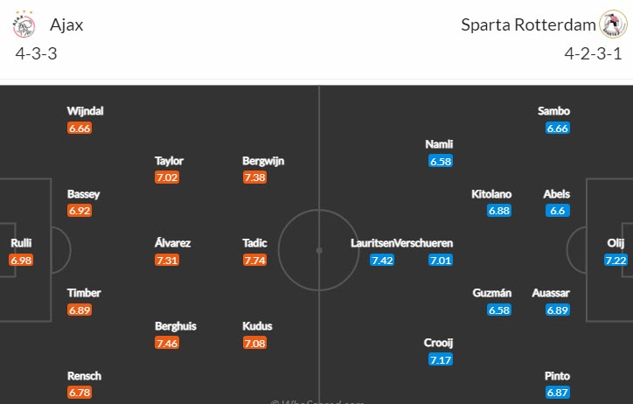The image size is (633, 404).
Task: Select Bergwijn's 7.38 rating badge
Action: tap(254, 178)
